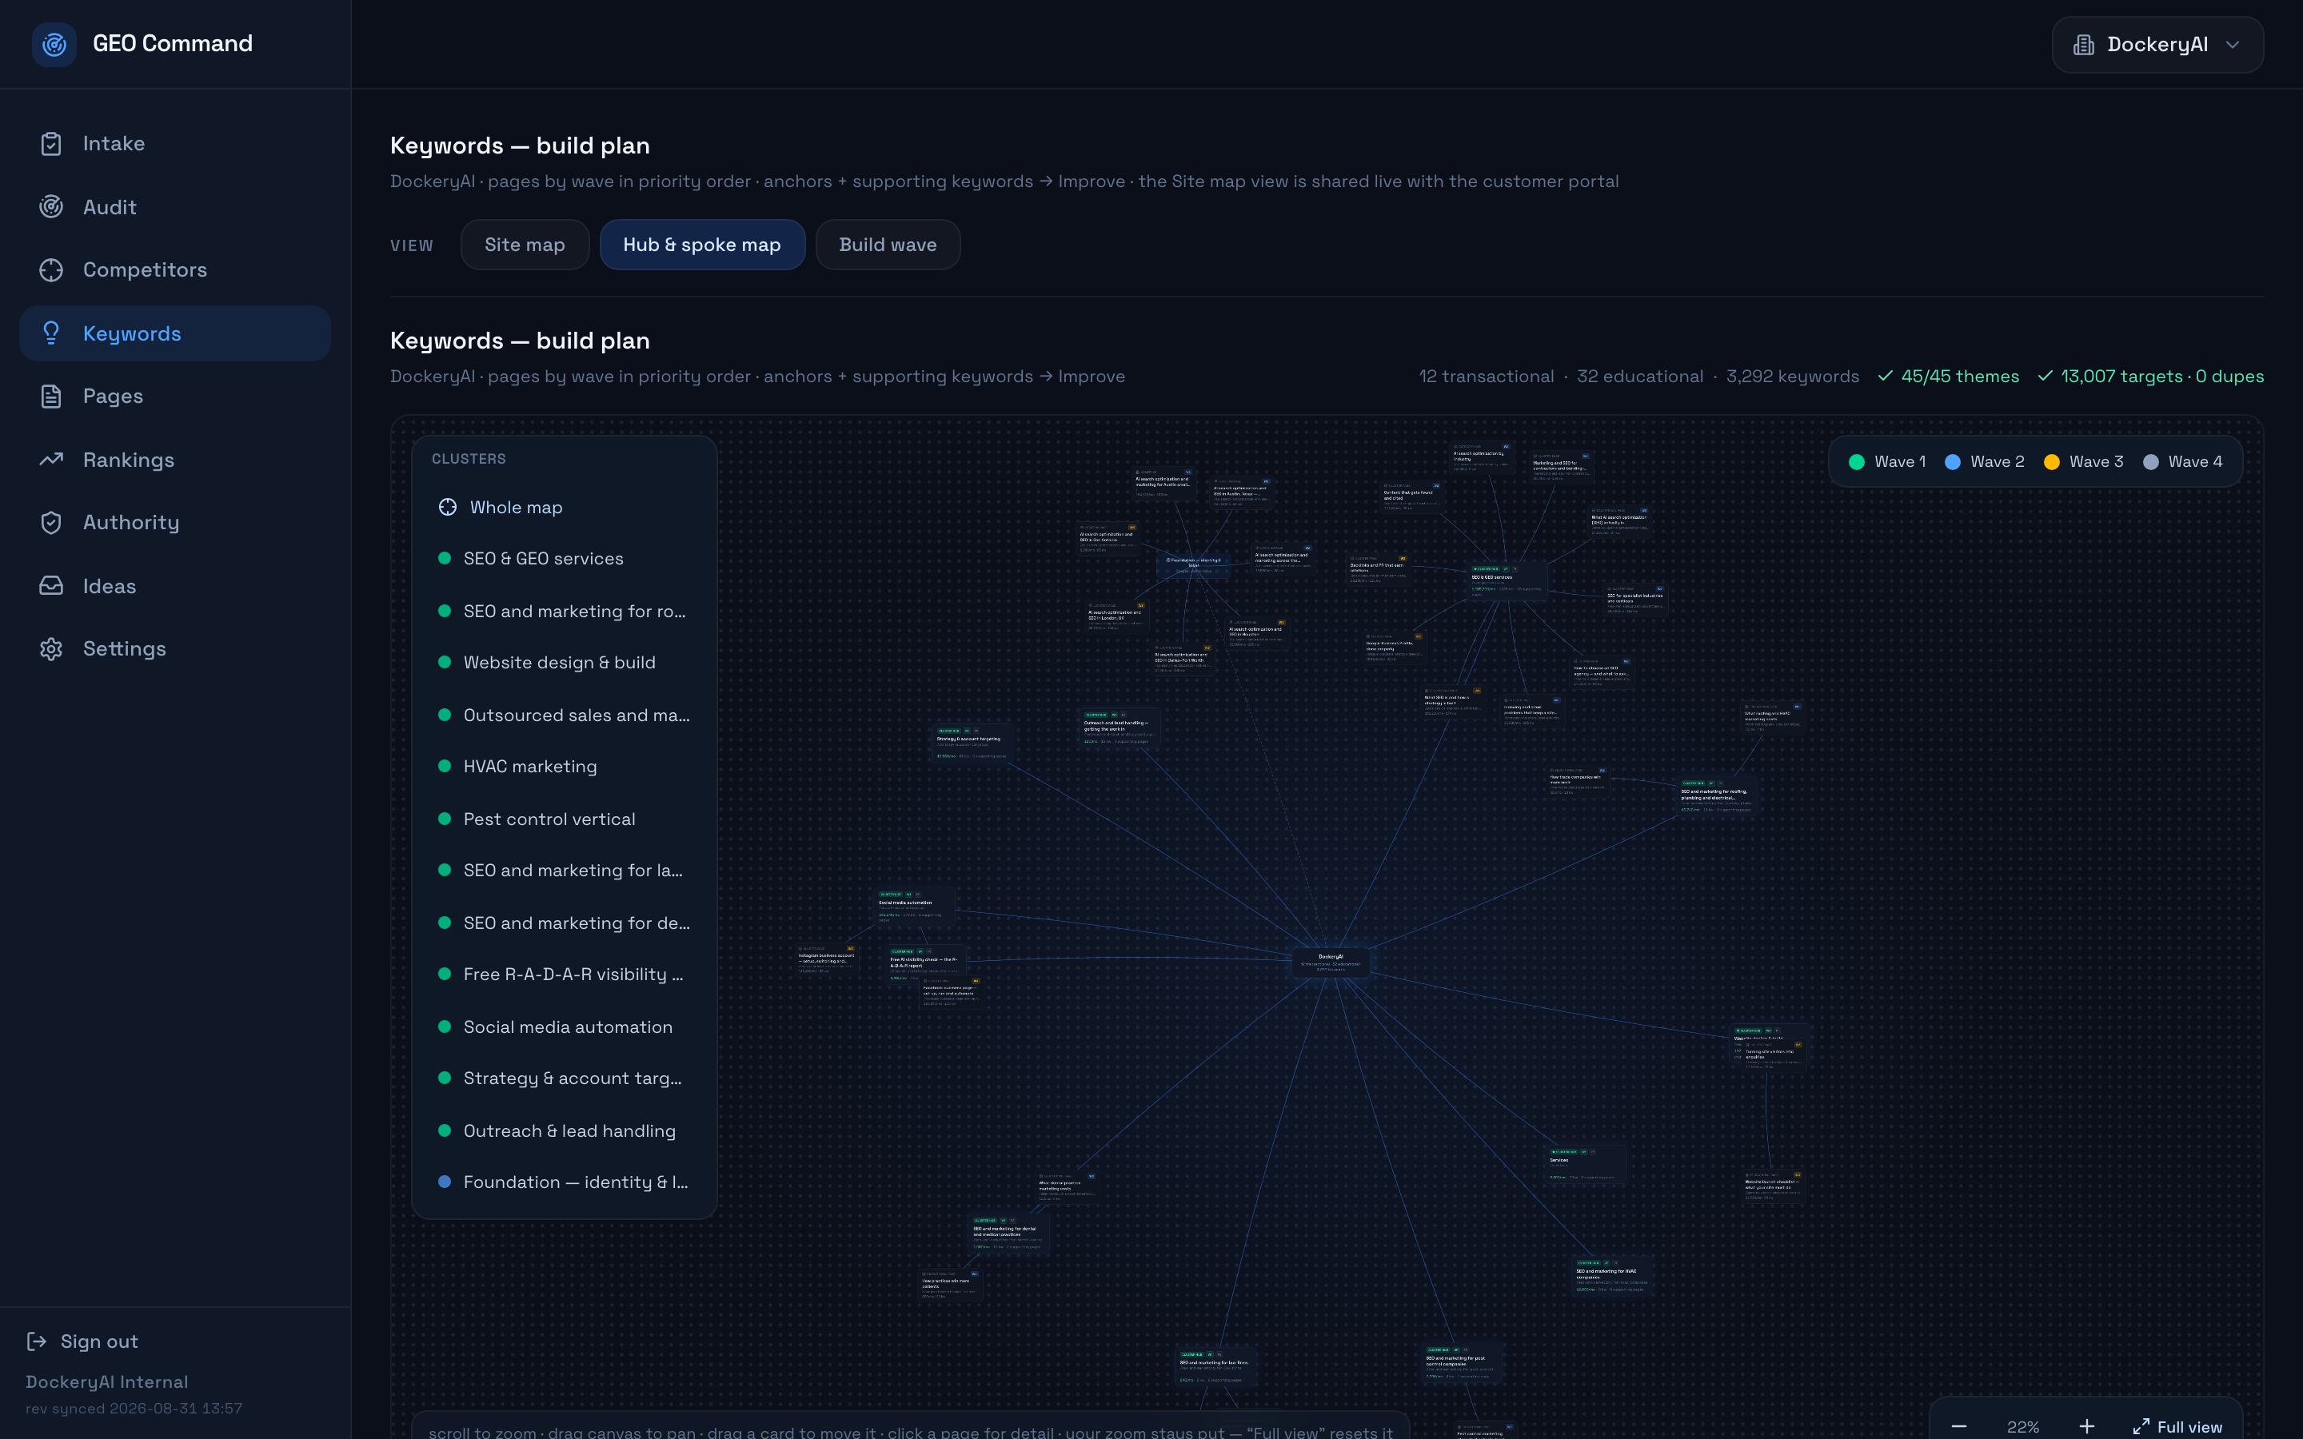Open Rankings from the sidebar
The width and height of the screenshot is (2303, 1439).
pyautogui.click(x=175, y=460)
